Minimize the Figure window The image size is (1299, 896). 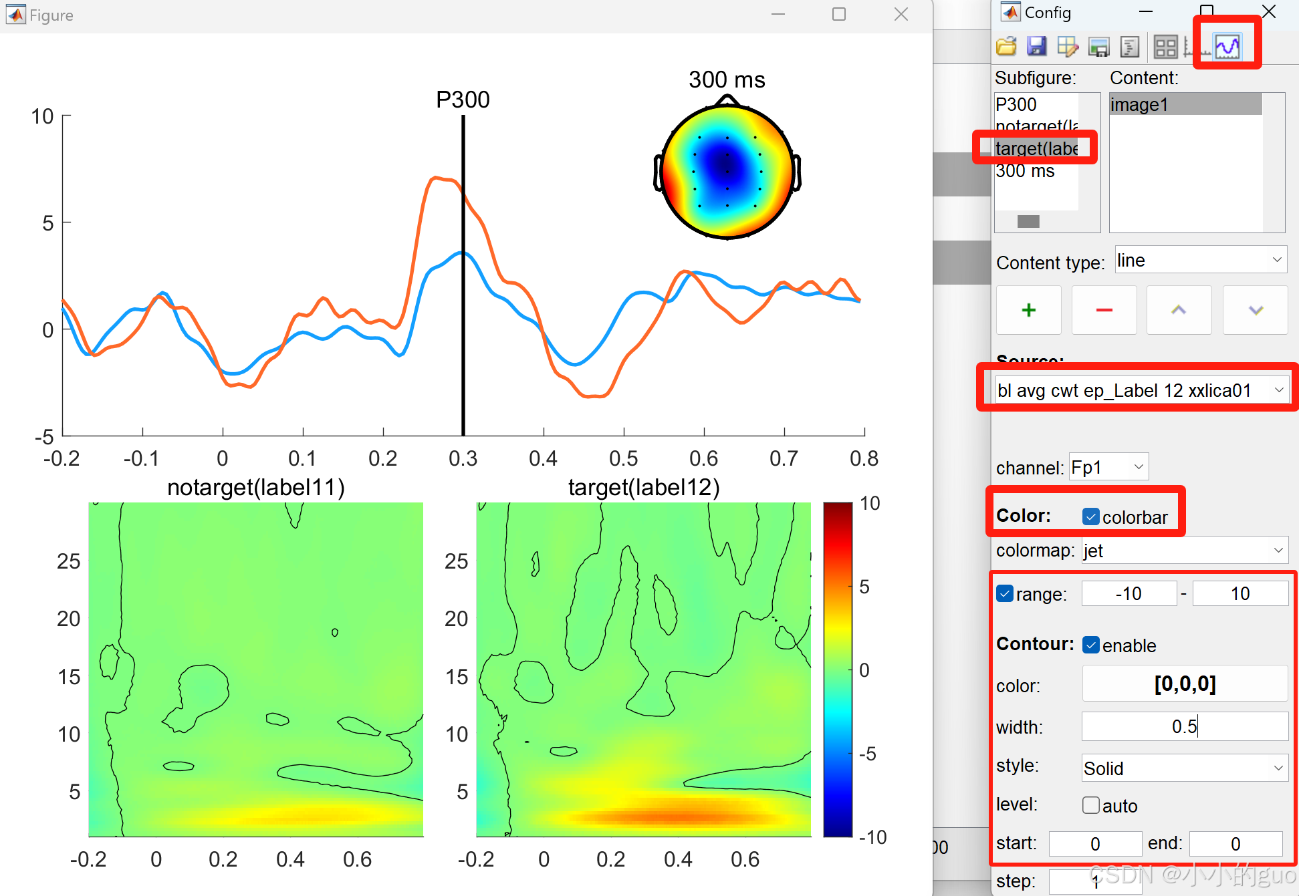coord(778,14)
